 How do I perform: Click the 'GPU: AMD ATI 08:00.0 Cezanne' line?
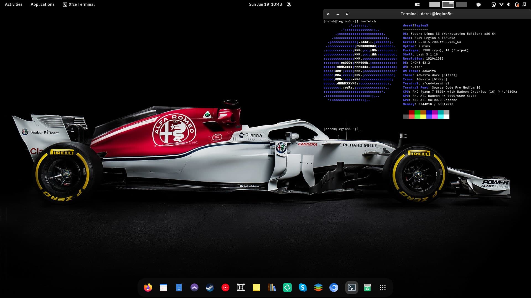(430, 100)
